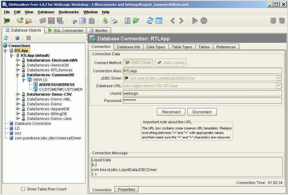Open the Help menu
Screen dimensions: 288x195
(106, 12)
